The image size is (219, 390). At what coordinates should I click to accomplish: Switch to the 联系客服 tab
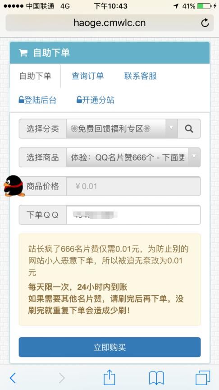141,76
